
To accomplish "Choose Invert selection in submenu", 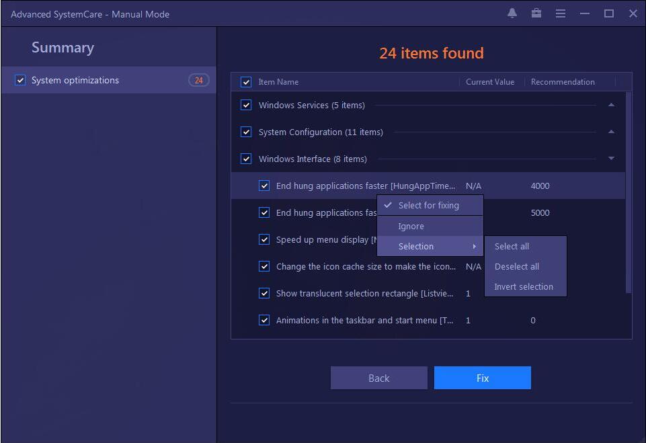I will tap(526, 287).
